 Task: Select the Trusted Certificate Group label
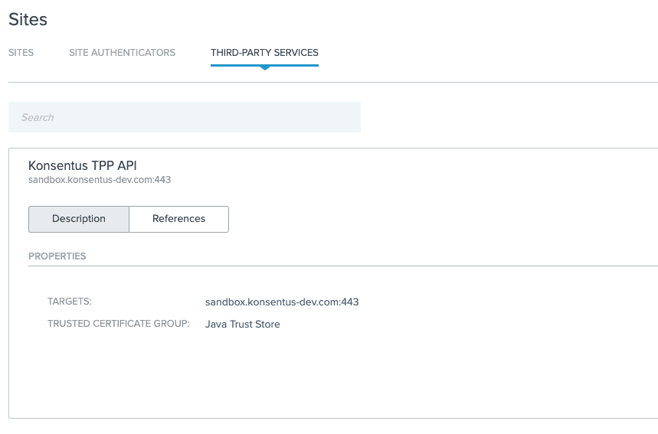118,324
